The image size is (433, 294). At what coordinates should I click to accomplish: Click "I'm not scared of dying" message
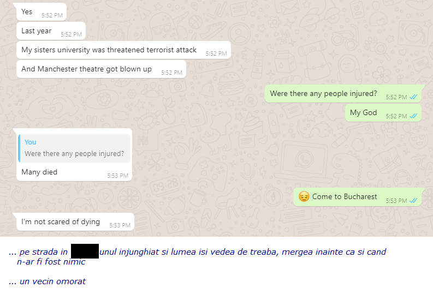(x=75, y=222)
